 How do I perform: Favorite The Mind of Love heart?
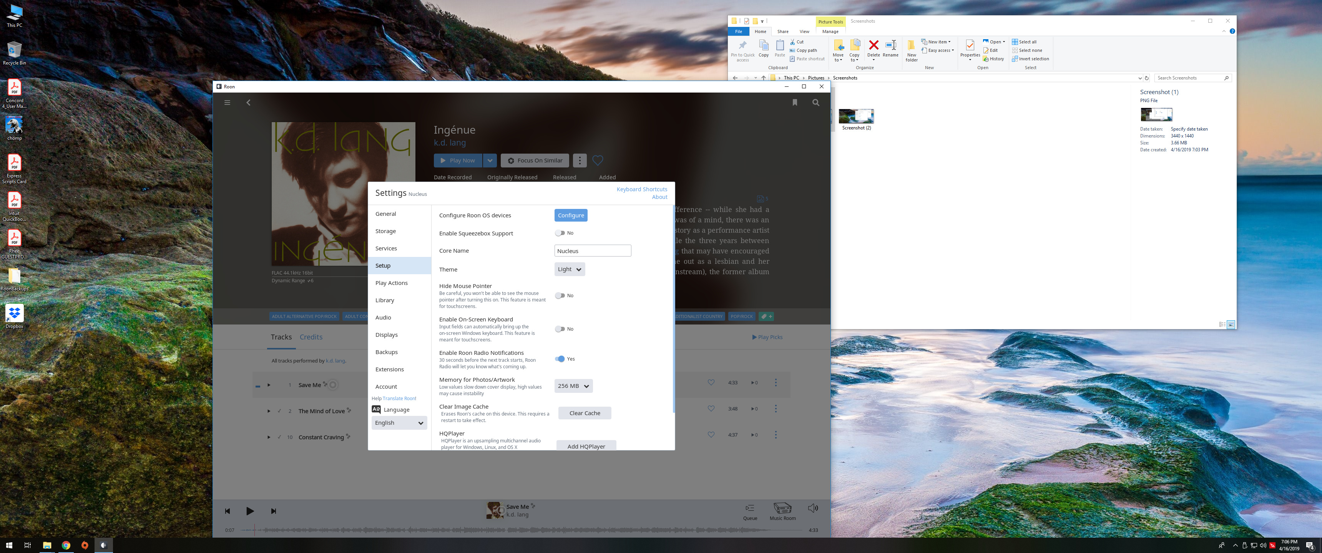click(x=711, y=409)
